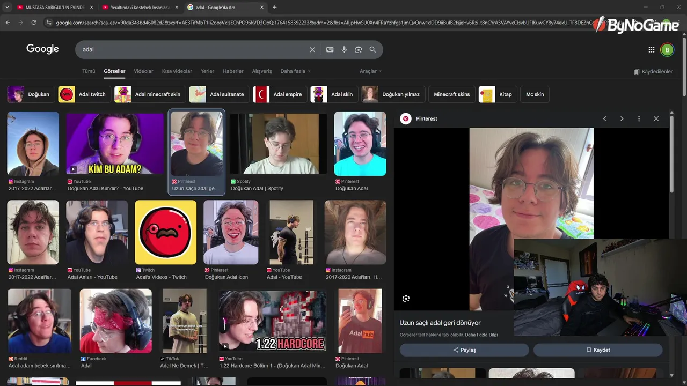
Task: Close the 'adal - Google'da Ara' tab
Action: 262,8
